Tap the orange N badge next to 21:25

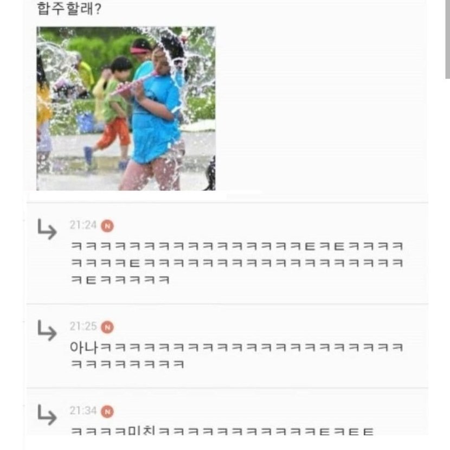107,327
